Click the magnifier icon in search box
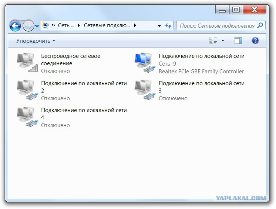Screen dimensions: 276x209 point(260,25)
